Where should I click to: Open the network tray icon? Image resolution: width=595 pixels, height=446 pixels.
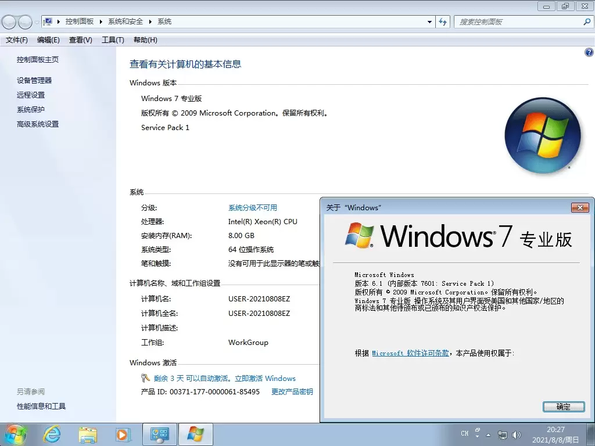503,435
